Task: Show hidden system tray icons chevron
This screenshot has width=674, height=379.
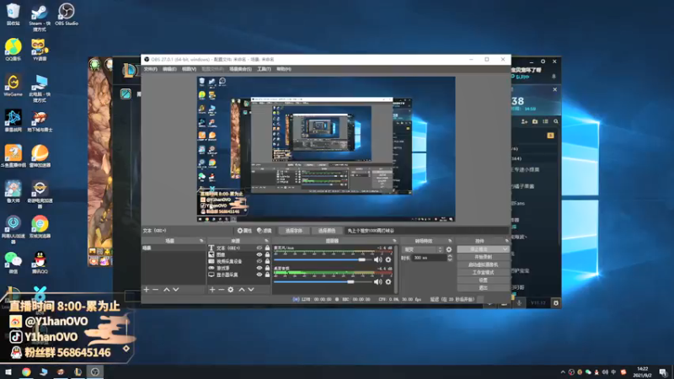Action: coord(563,372)
